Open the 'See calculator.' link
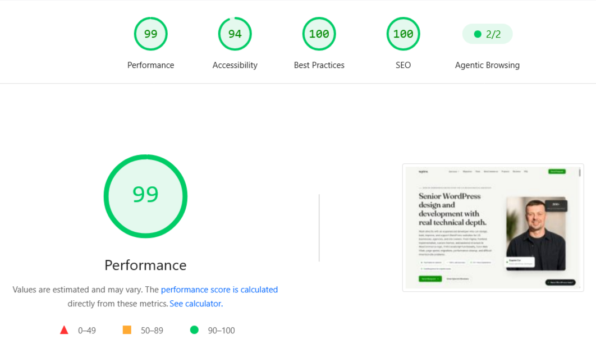The width and height of the screenshot is (596, 344). 196,304
